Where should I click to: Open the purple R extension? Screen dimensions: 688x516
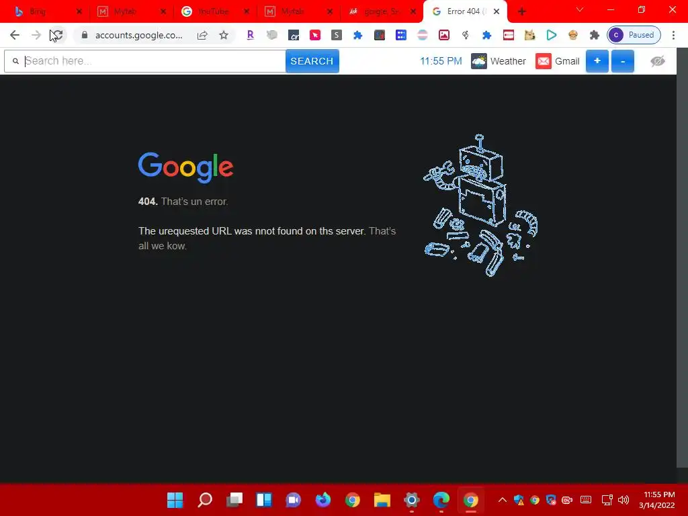click(250, 35)
